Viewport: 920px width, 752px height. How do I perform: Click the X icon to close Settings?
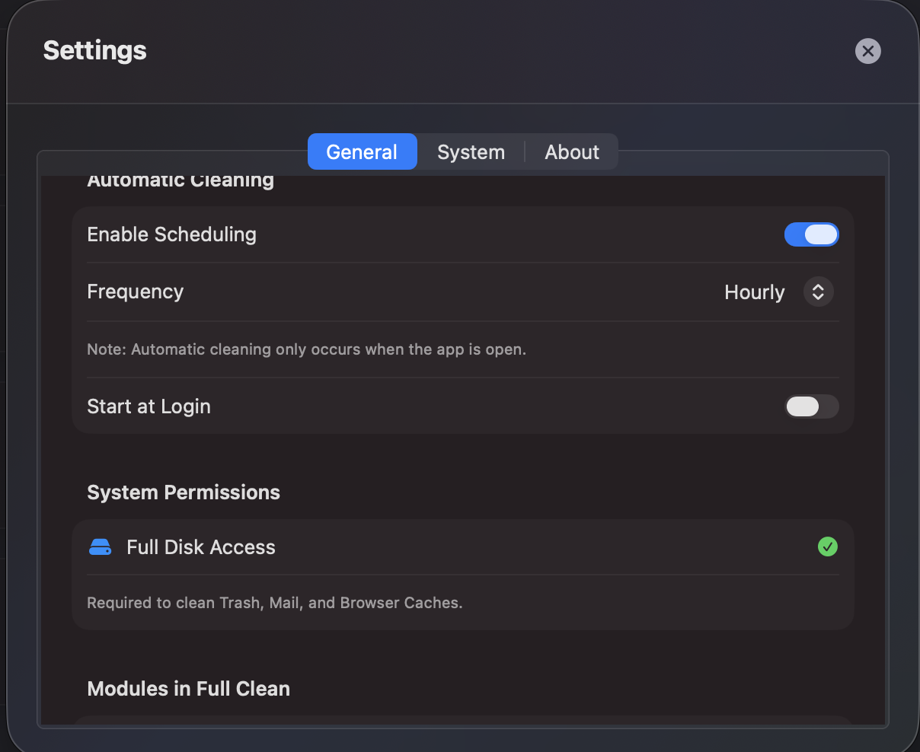867,51
